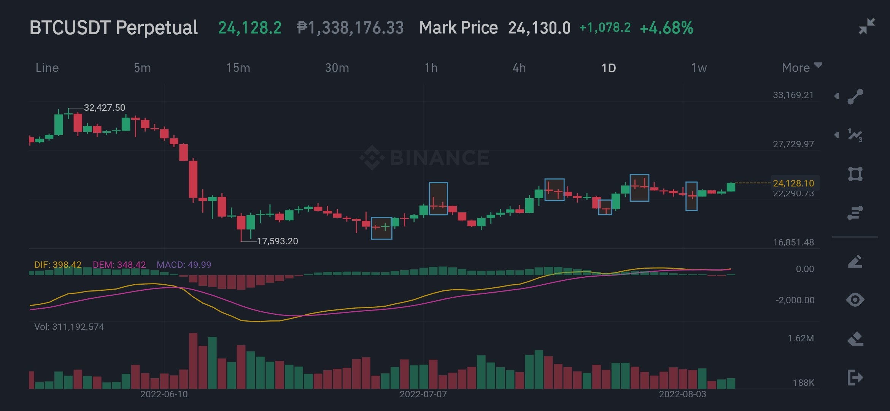Select the 15m timeframe
The width and height of the screenshot is (890, 411).
pos(238,68)
